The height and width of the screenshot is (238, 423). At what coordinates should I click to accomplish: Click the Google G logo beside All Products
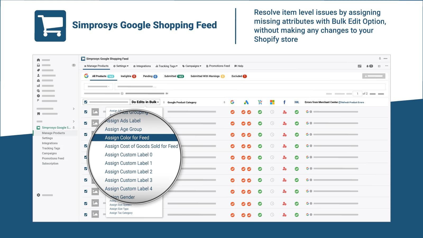86,76
